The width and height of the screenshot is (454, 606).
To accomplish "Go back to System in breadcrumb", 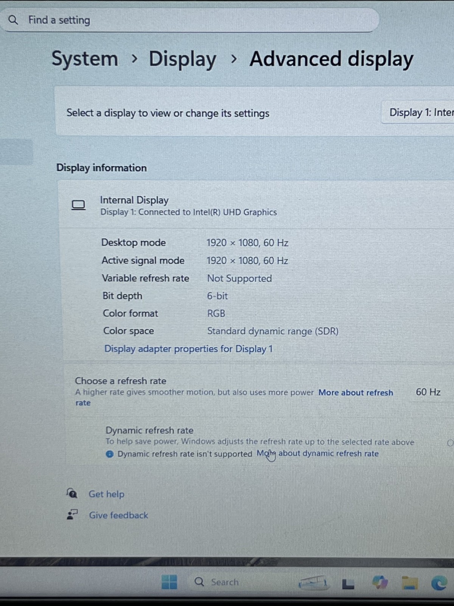I will click(85, 59).
